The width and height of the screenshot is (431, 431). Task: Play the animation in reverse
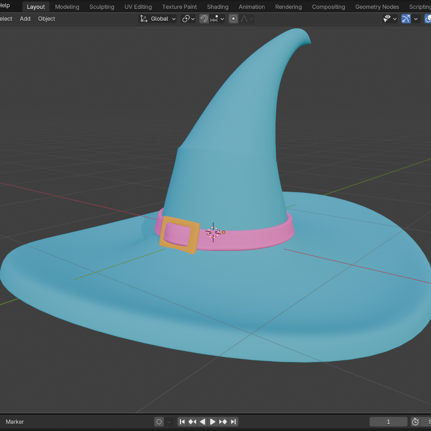[202, 422]
